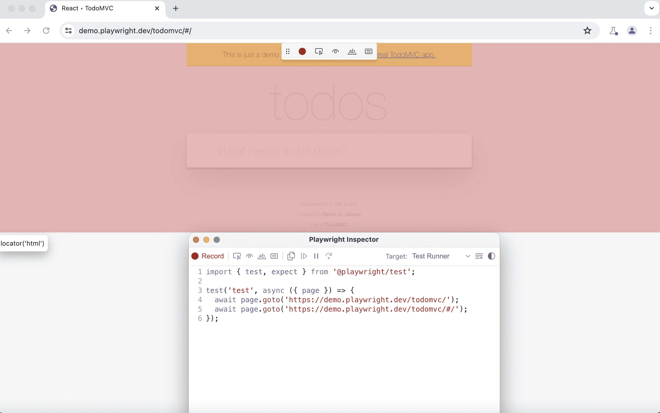Click the Step over icon in Inspector
This screenshot has height=413, width=660.
(x=329, y=256)
